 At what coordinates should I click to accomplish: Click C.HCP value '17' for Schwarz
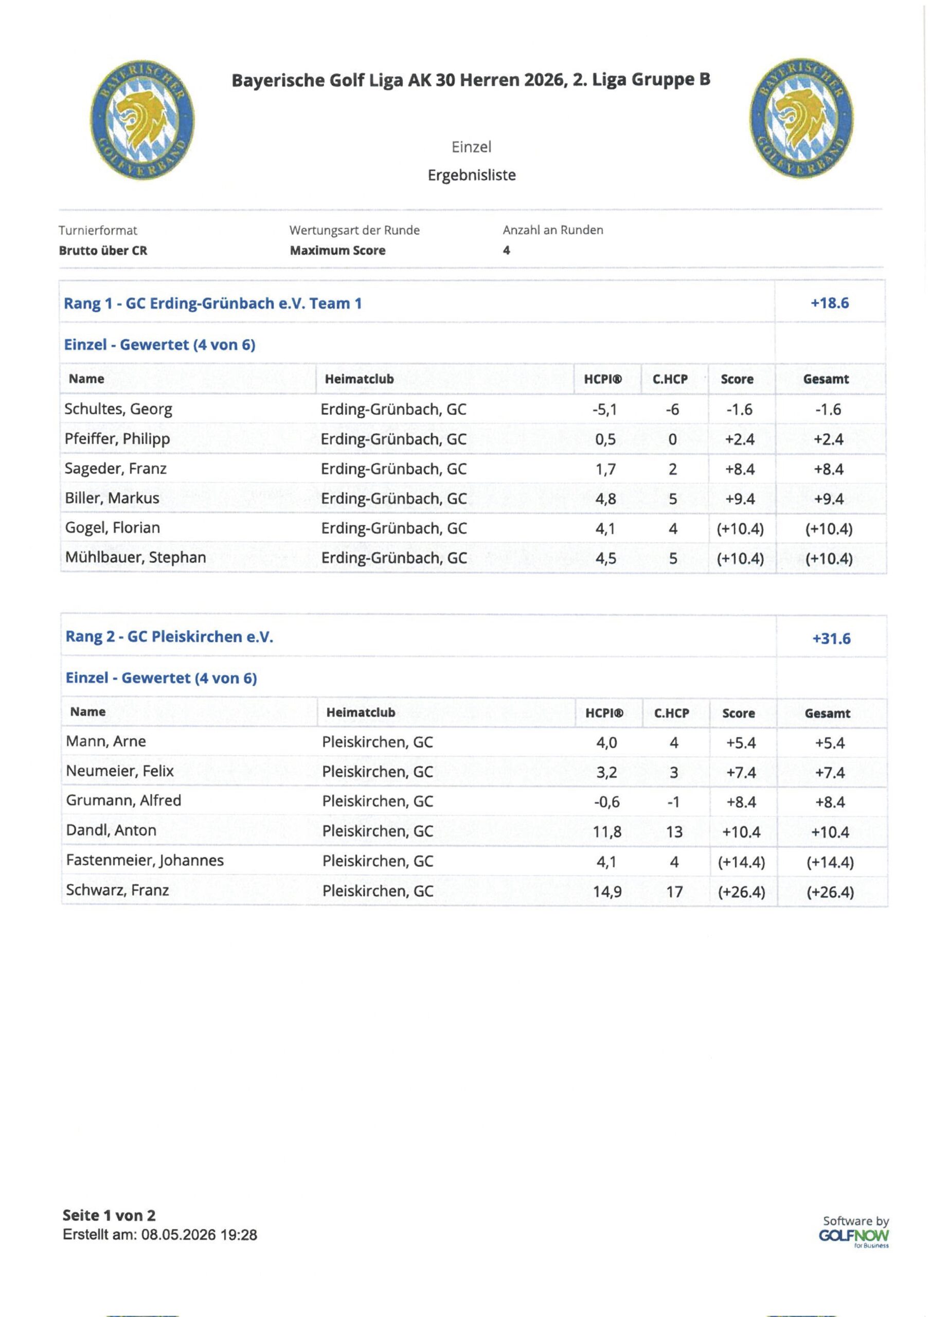pyautogui.click(x=674, y=892)
